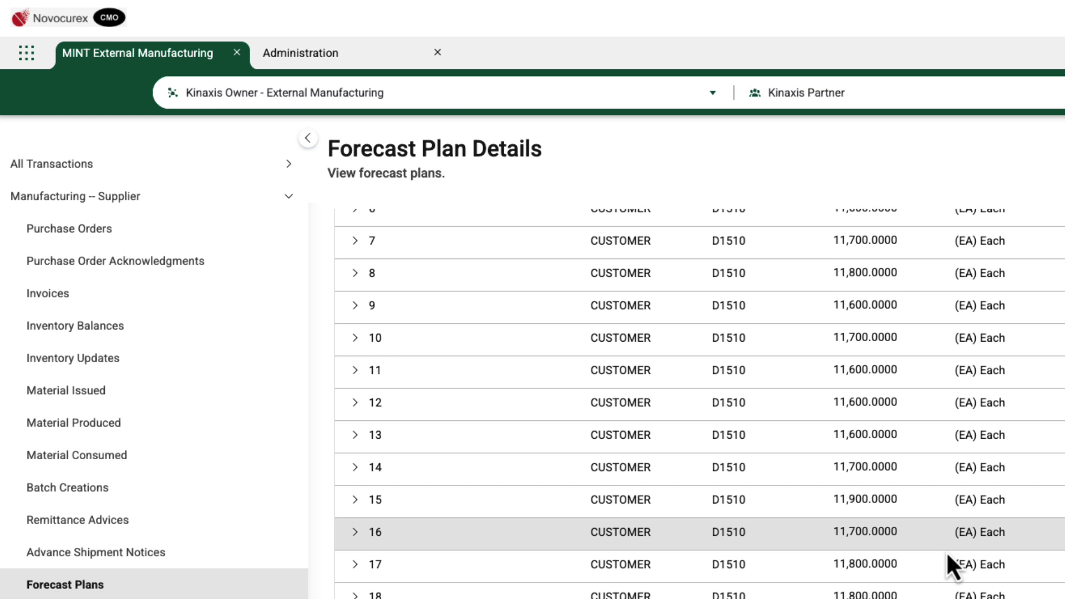Click the back arrow above Forecast Plan Details
This screenshot has height=599, width=1065.
click(x=308, y=138)
